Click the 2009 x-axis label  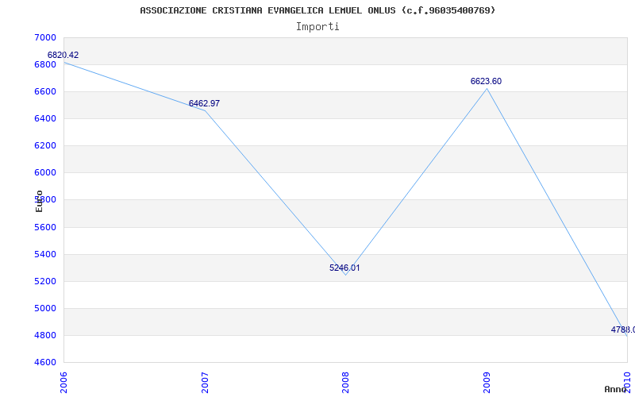click(x=487, y=383)
